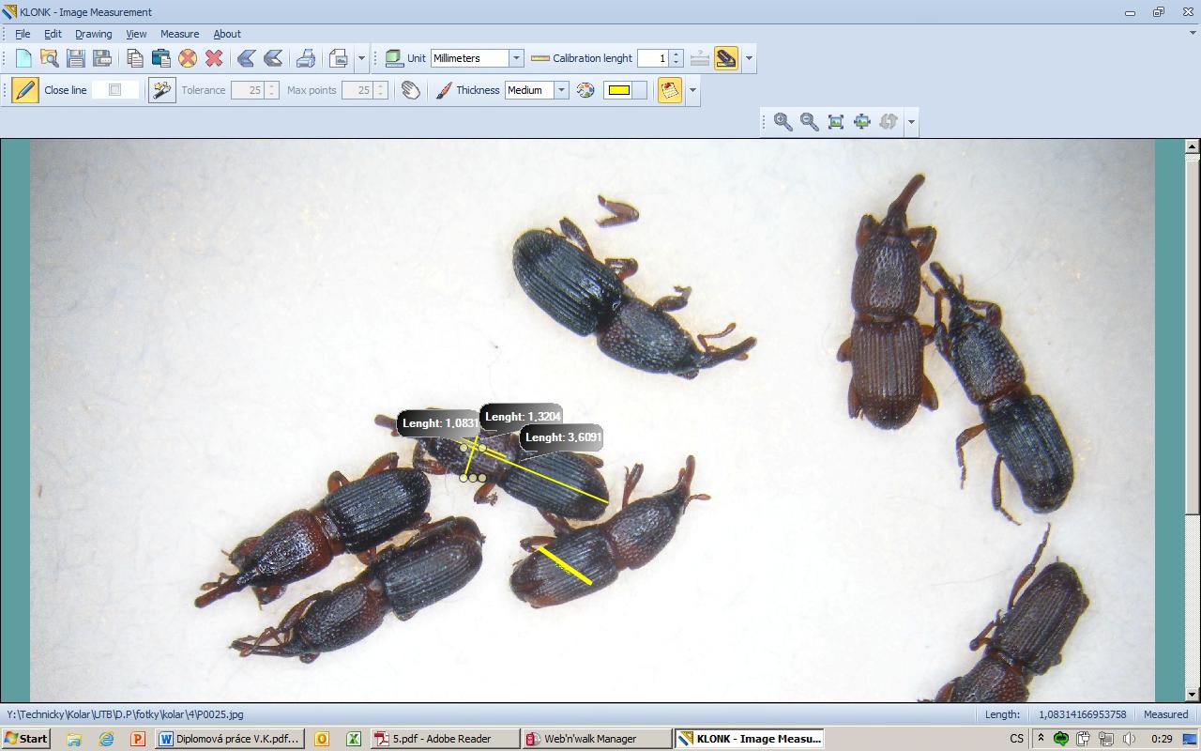1201x751 pixels.
Task: Click the actual-size image zoom icon
Action: pyautogui.click(x=861, y=122)
